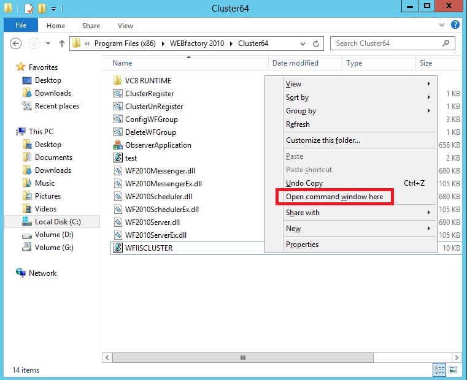
Task: Select the ObserverApplication icon
Action: [118, 145]
